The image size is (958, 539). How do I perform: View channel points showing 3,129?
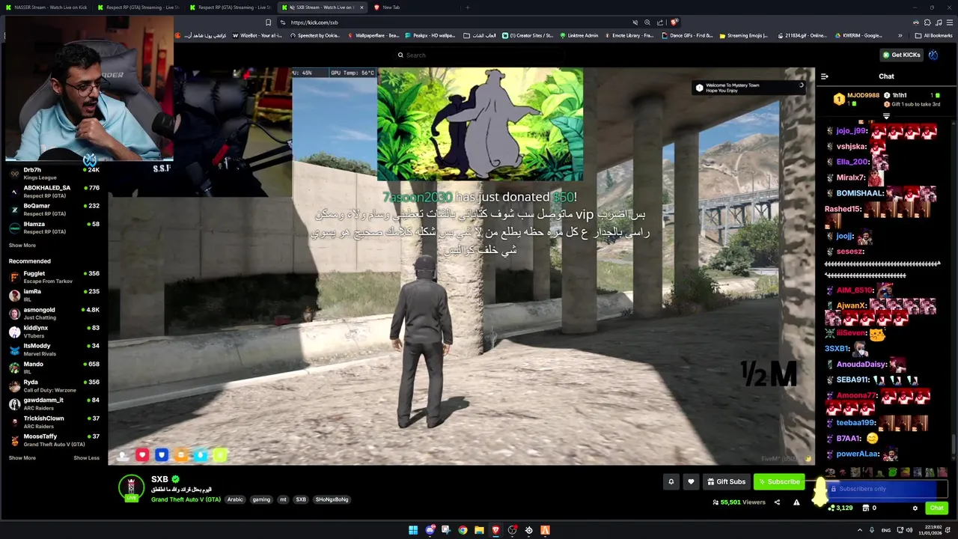(840, 508)
